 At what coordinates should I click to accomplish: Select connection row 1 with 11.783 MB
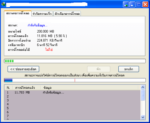pos(72,92)
